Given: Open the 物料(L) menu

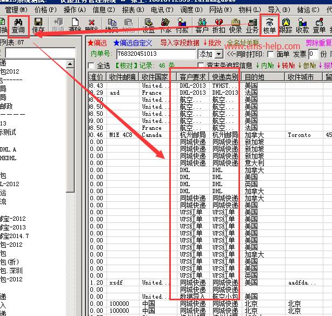Looking at the screenshot, I should click(250, 10).
